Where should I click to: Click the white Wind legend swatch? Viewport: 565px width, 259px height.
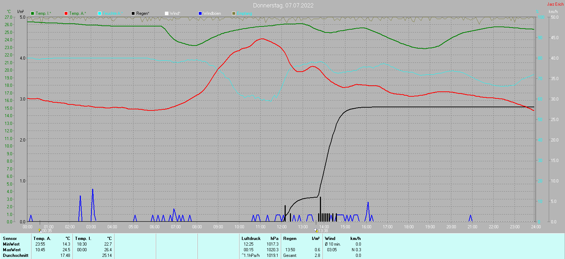(x=167, y=13)
